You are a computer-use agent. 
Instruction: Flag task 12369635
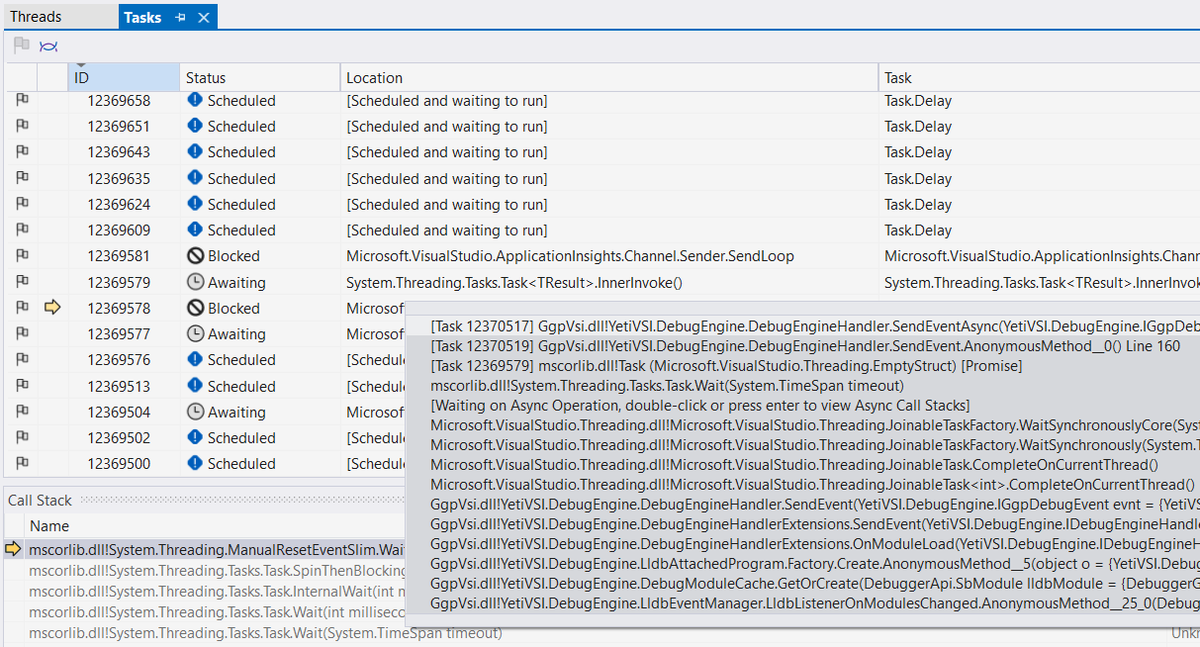click(x=22, y=178)
